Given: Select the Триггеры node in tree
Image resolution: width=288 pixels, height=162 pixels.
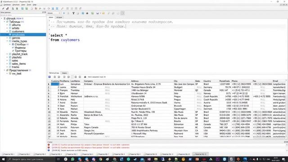Looking at the screenshot, I should pyautogui.click(x=21, y=51).
